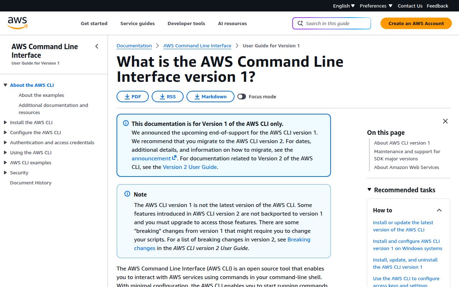Click the AWS logo
The height and width of the screenshot is (287, 459).
click(x=18, y=23)
